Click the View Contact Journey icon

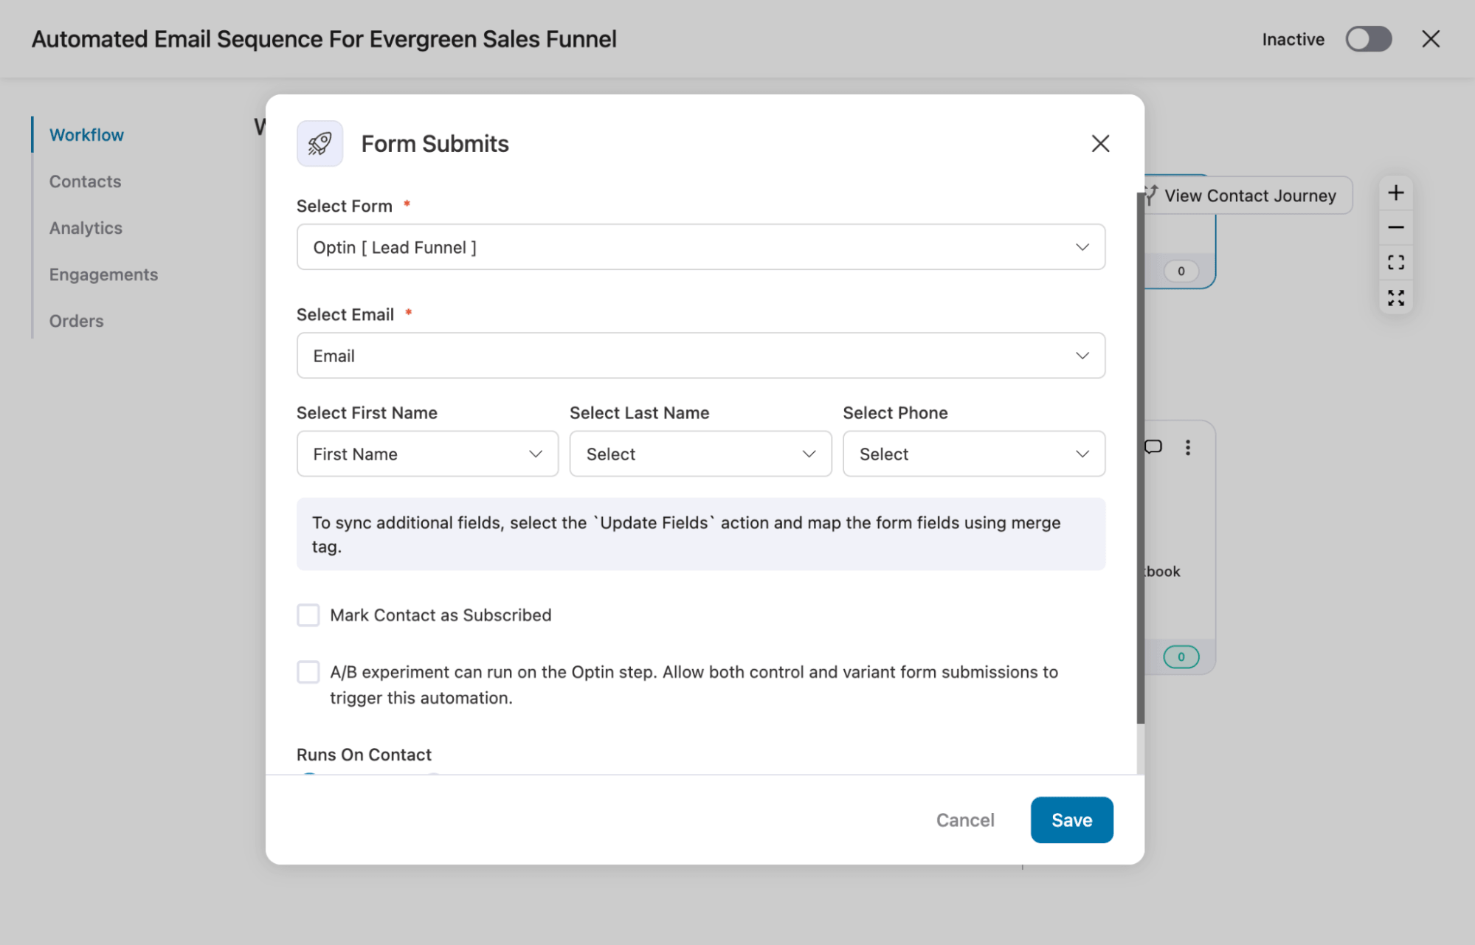[x=1151, y=195]
